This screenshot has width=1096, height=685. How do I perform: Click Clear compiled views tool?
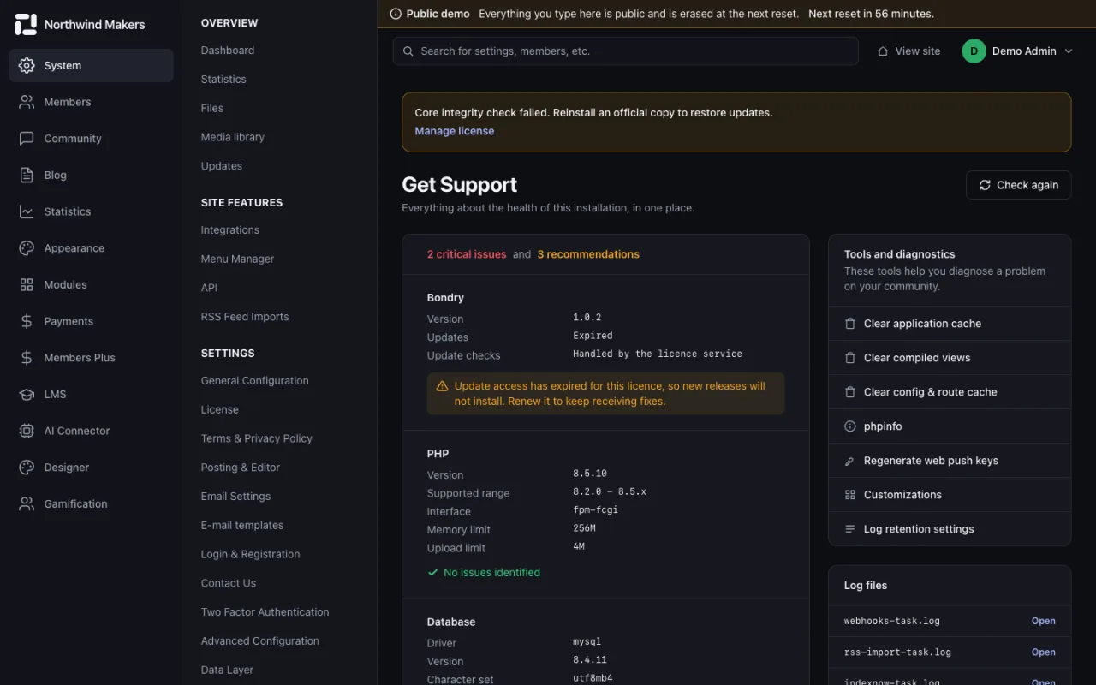coord(950,358)
